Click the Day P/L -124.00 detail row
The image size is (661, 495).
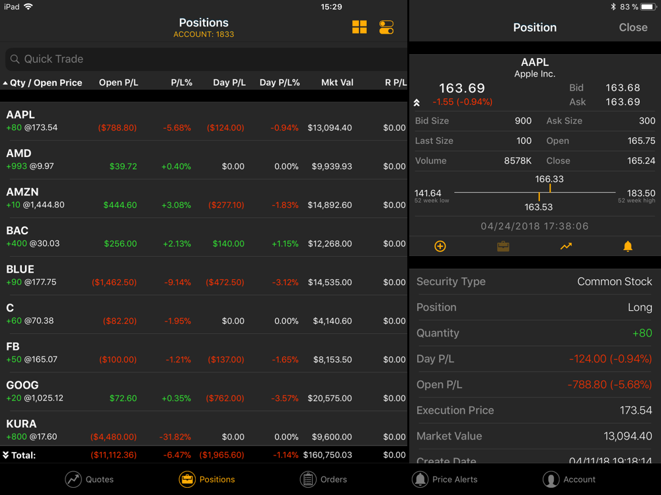pyautogui.click(x=535, y=358)
